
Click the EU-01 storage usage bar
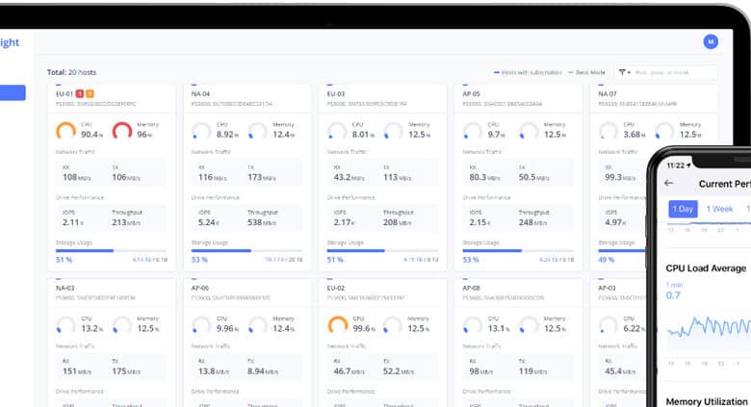111,250
